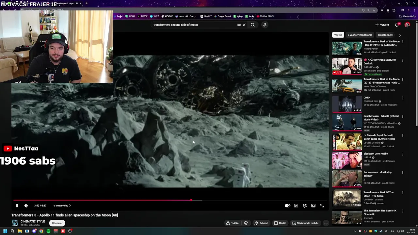The width and height of the screenshot is (418, 235).
Task: Show more filter chips with the arrow
Action: 400,35
